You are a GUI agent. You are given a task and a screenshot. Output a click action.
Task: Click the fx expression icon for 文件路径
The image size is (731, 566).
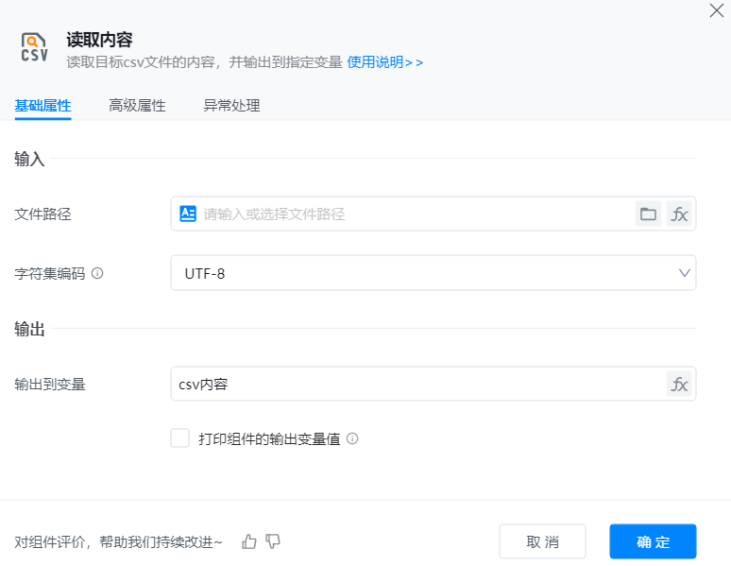click(679, 214)
